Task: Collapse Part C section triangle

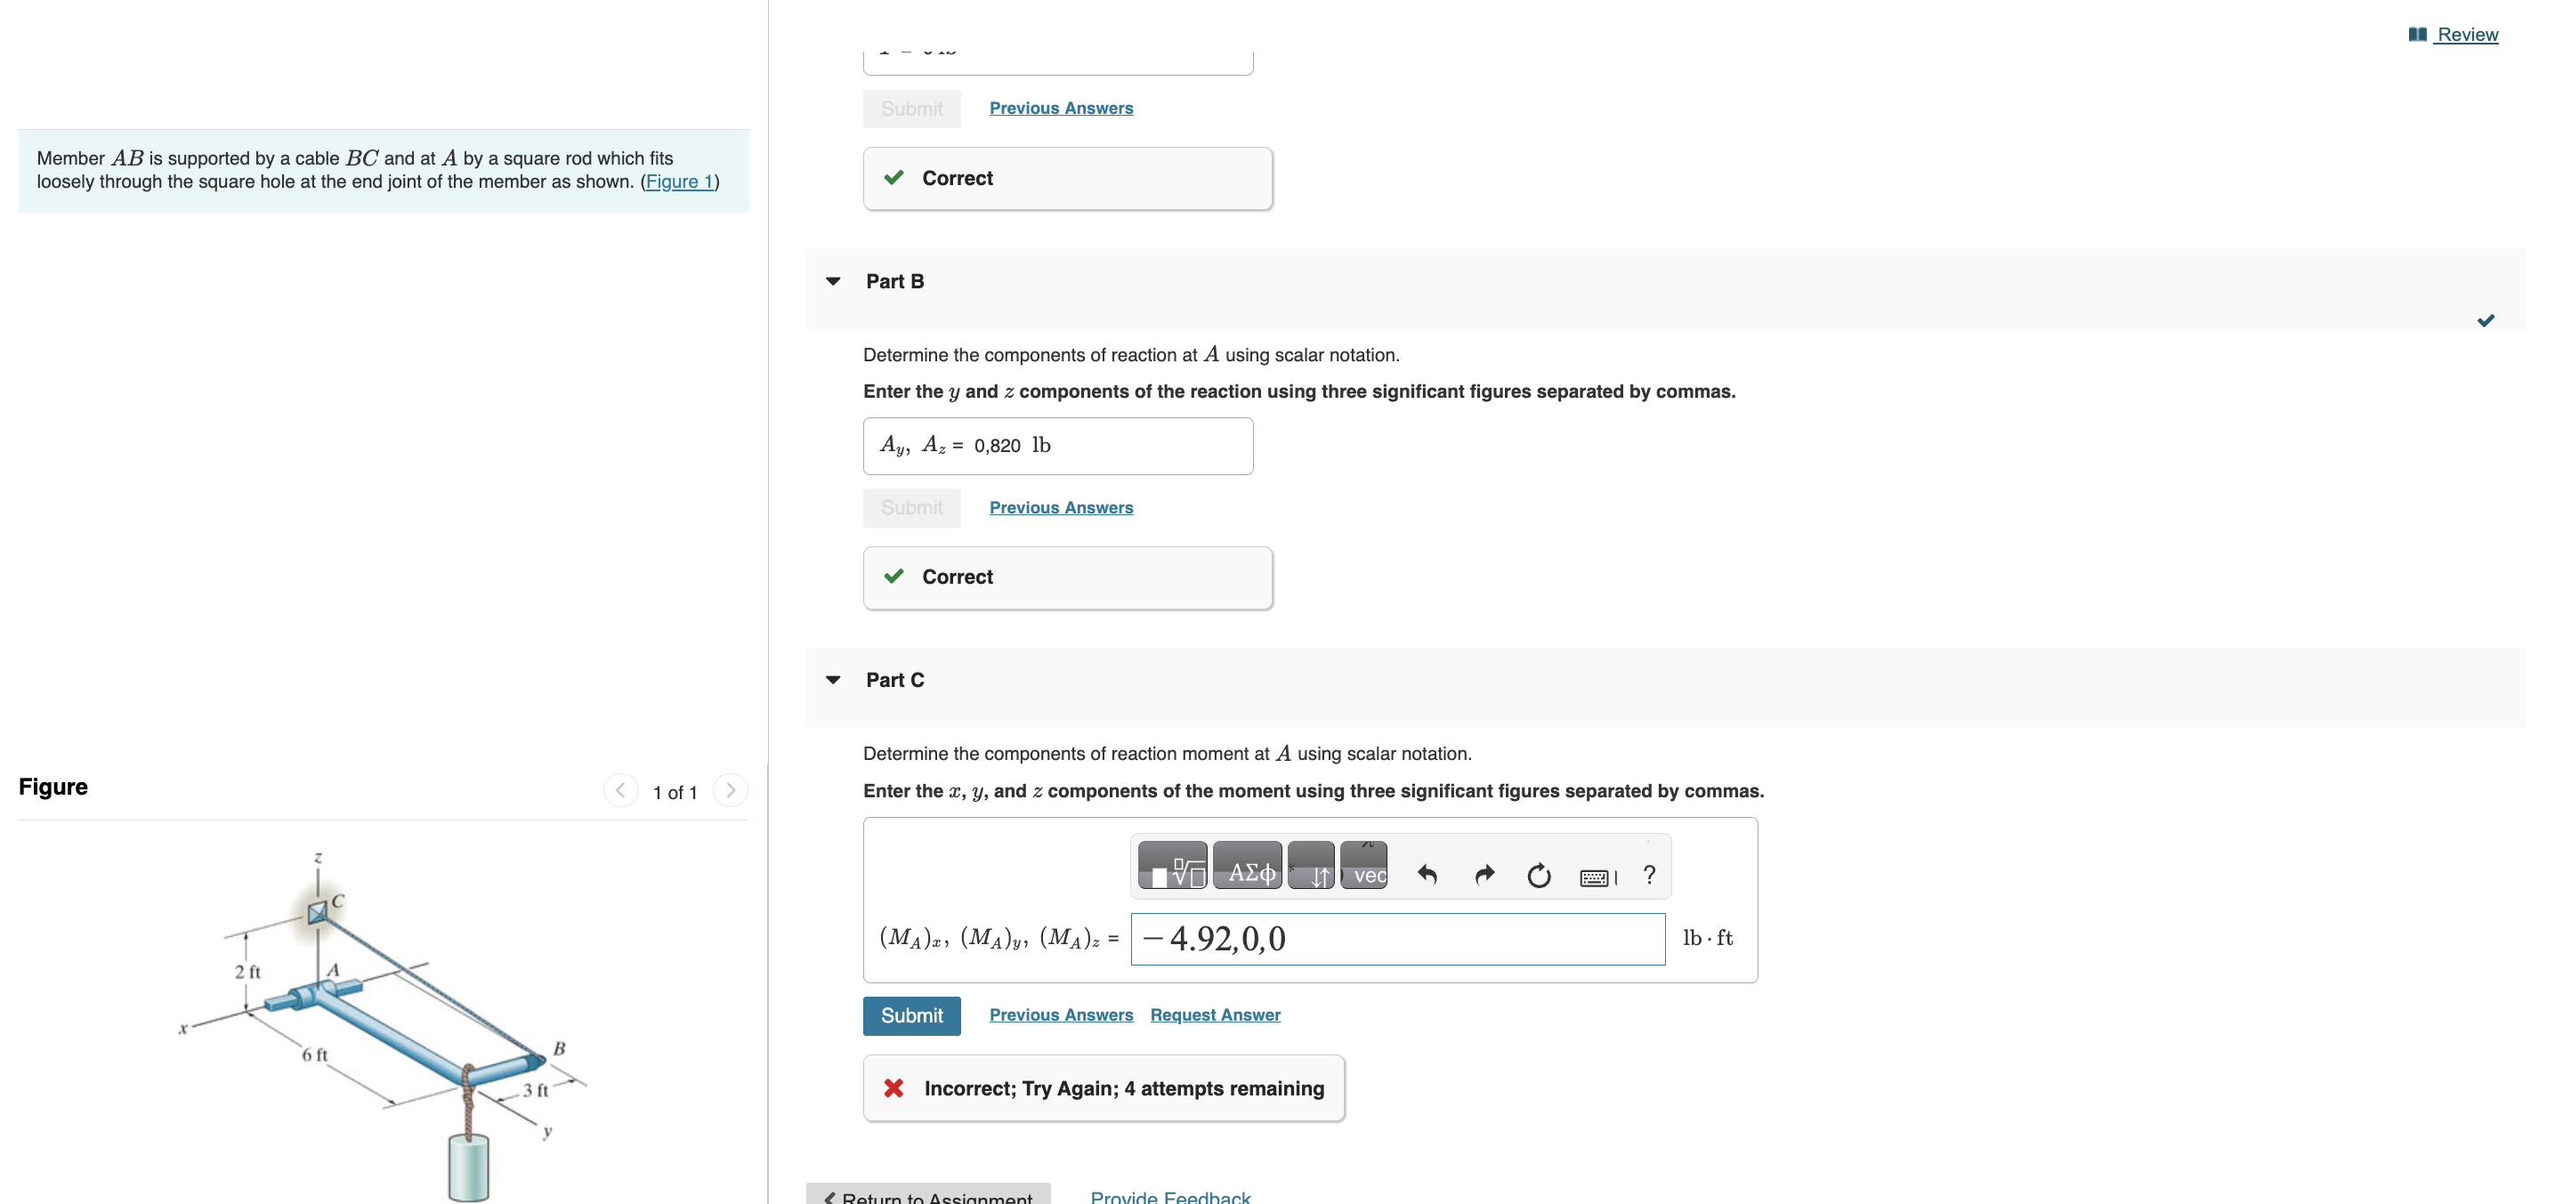Action: pyautogui.click(x=834, y=681)
